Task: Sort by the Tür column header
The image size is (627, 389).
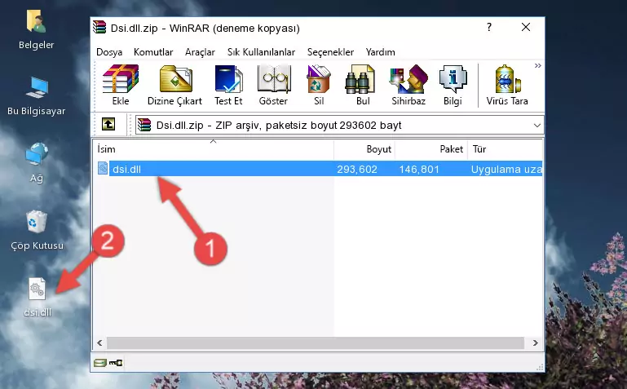Action: (505, 149)
